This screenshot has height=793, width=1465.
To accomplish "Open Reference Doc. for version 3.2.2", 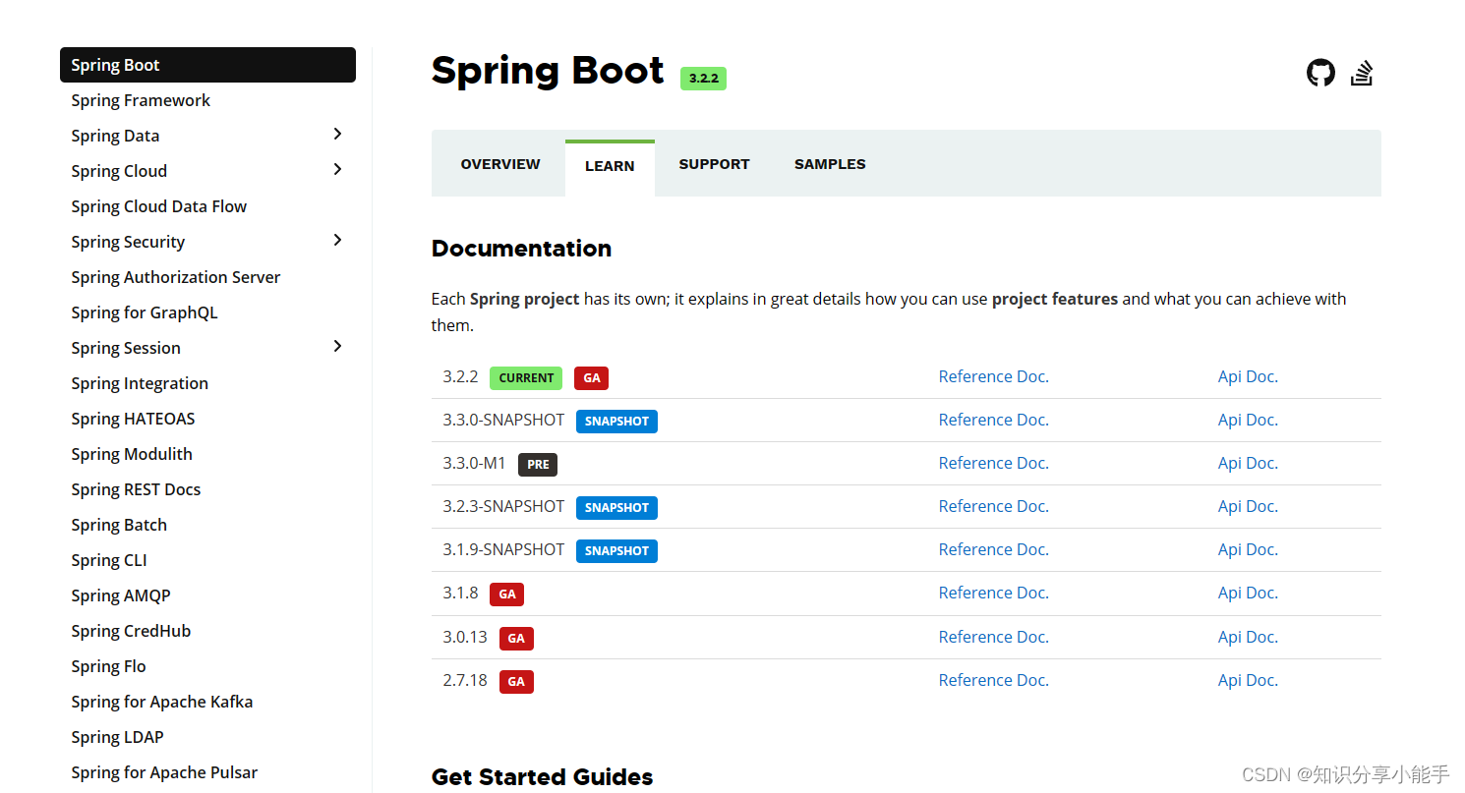I will [993, 376].
